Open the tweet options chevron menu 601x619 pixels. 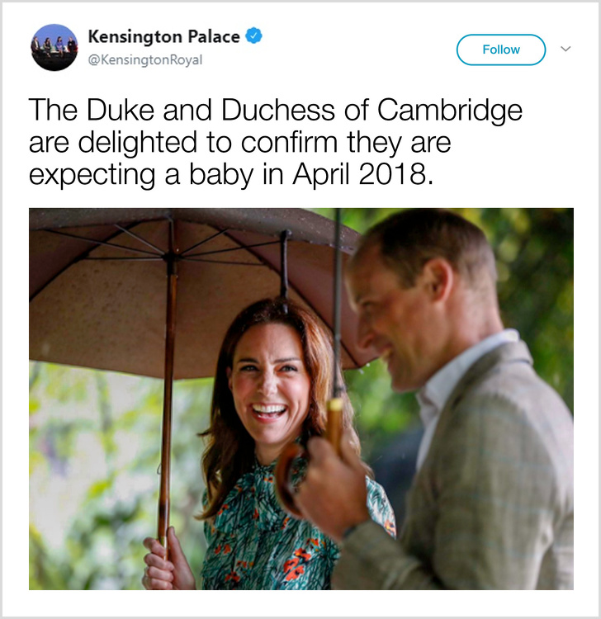(566, 49)
